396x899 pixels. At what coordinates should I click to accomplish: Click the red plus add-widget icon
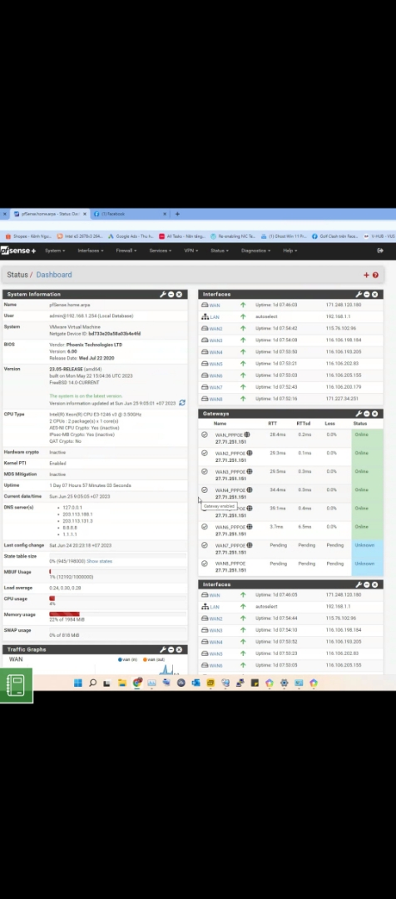[367, 276]
